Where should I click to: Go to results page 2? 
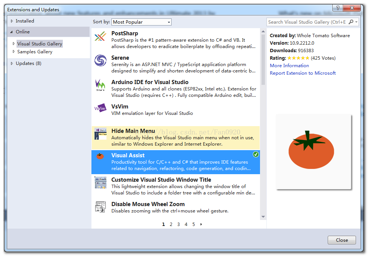(x=171, y=224)
